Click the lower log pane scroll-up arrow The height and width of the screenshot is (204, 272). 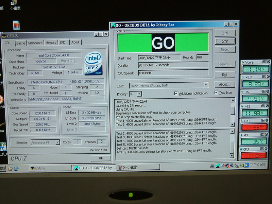pyautogui.click(x=232, y=132)
